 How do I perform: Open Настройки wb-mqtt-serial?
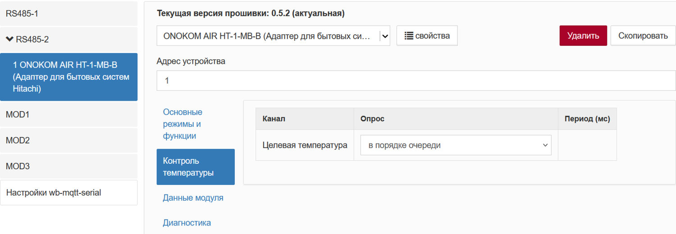69,193
